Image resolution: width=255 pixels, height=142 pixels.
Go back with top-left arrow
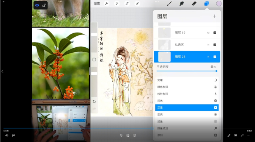[x=3, y=2]
